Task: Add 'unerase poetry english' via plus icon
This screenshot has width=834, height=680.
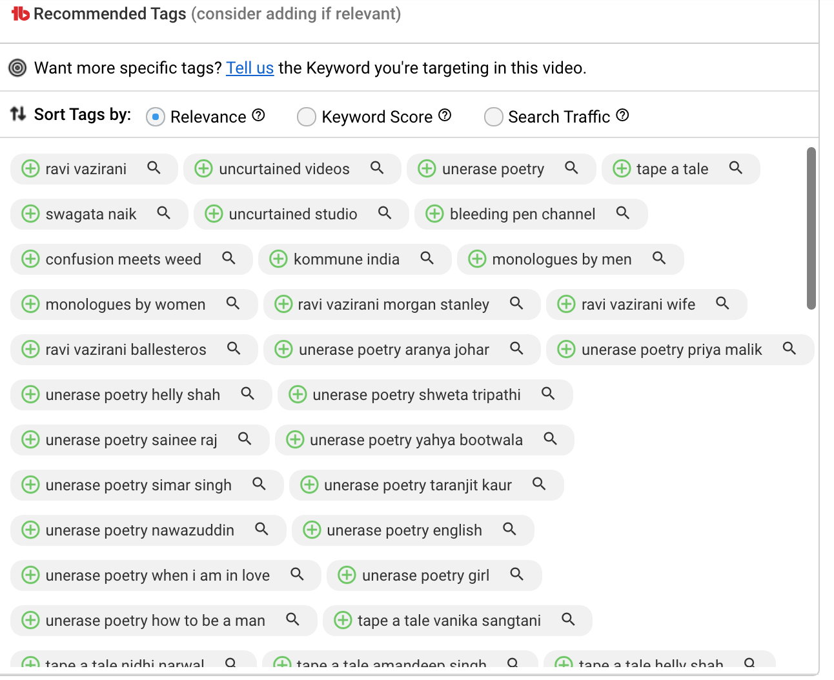Action: [x=312, y=530]
